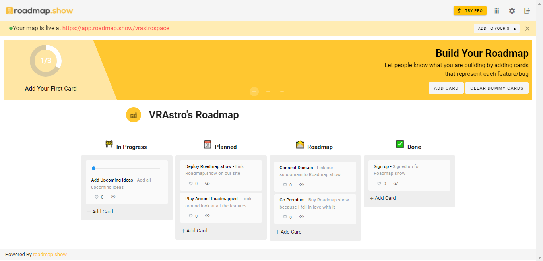543x261 pixels.
Task: Select the first carousel step indicator
Action: tap(254, 91)
